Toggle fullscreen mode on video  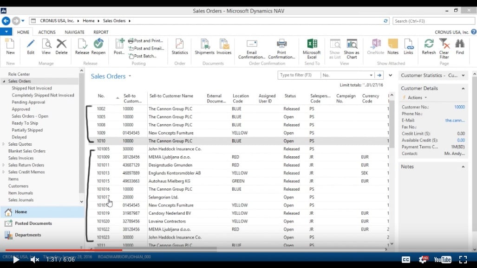click(463, 260)
